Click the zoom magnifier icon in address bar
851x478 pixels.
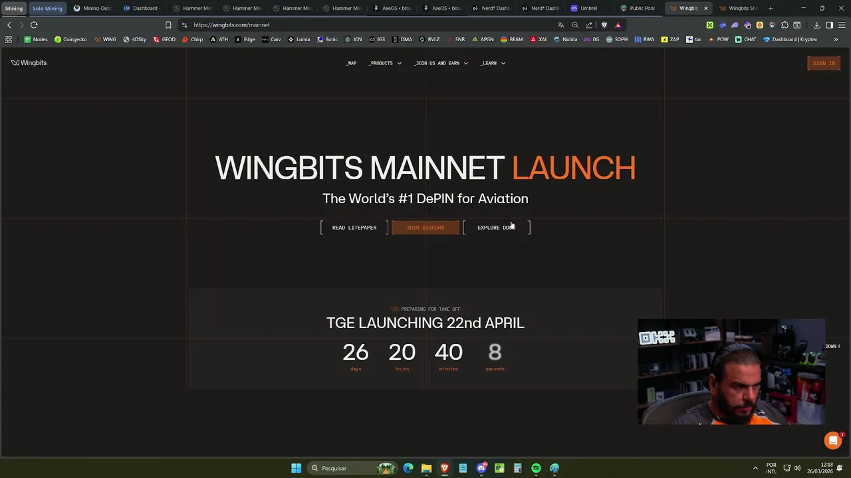point(575,25)
